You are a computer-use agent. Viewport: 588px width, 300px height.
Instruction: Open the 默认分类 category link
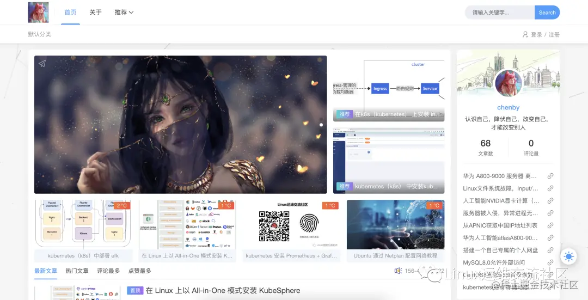tap(39, 34)
